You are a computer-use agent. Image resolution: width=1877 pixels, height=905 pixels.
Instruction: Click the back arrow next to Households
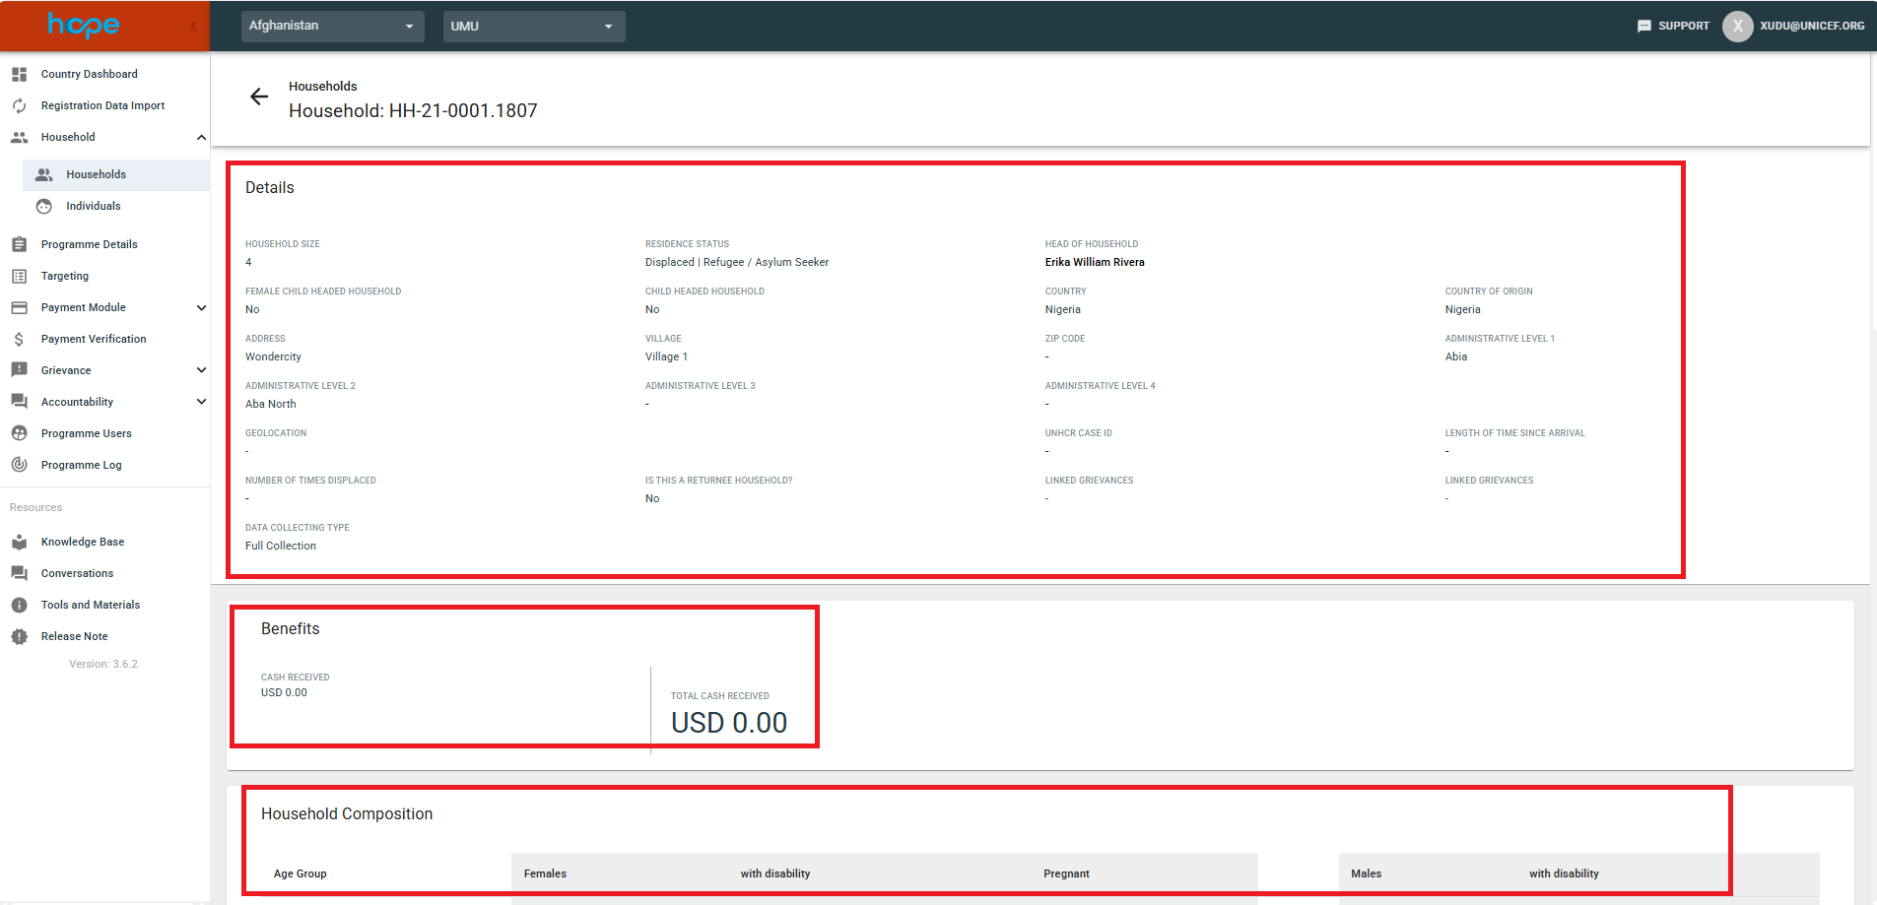point(259,97)
